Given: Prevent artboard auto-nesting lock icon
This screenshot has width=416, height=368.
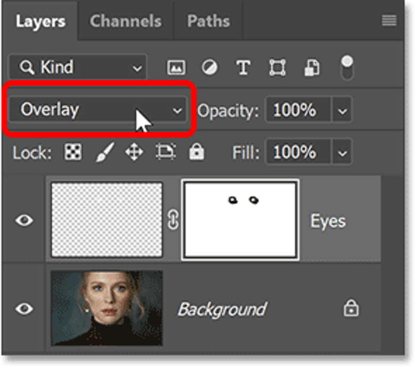Looking at the screenshot, I should [x=165, y=152].
